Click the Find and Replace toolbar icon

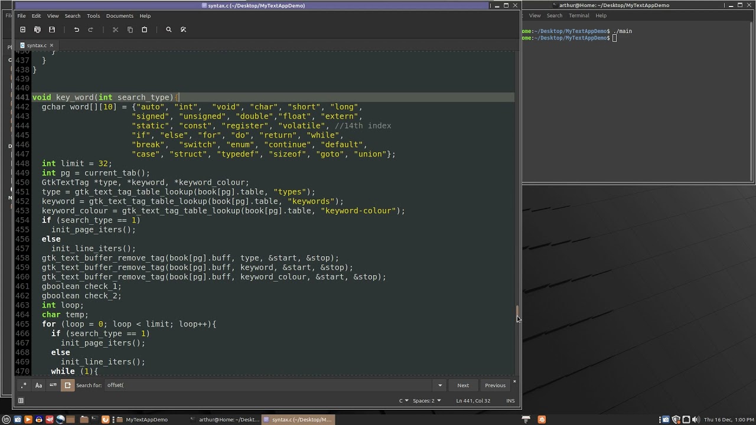pyautogui.click(x=183, y=30)
